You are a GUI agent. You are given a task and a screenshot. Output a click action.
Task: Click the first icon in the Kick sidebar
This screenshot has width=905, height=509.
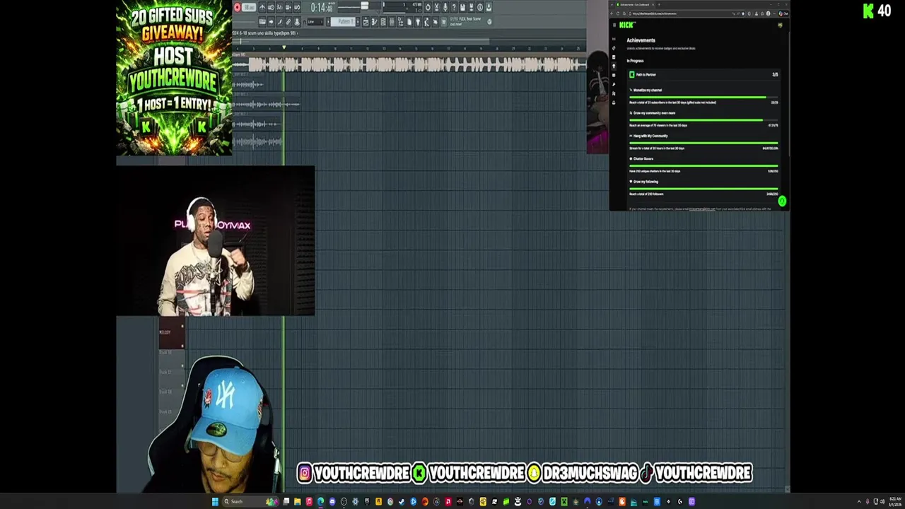[614, 39]
